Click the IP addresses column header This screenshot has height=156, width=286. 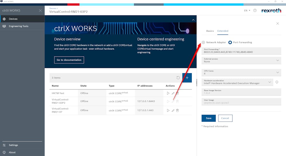click(145, 86)
